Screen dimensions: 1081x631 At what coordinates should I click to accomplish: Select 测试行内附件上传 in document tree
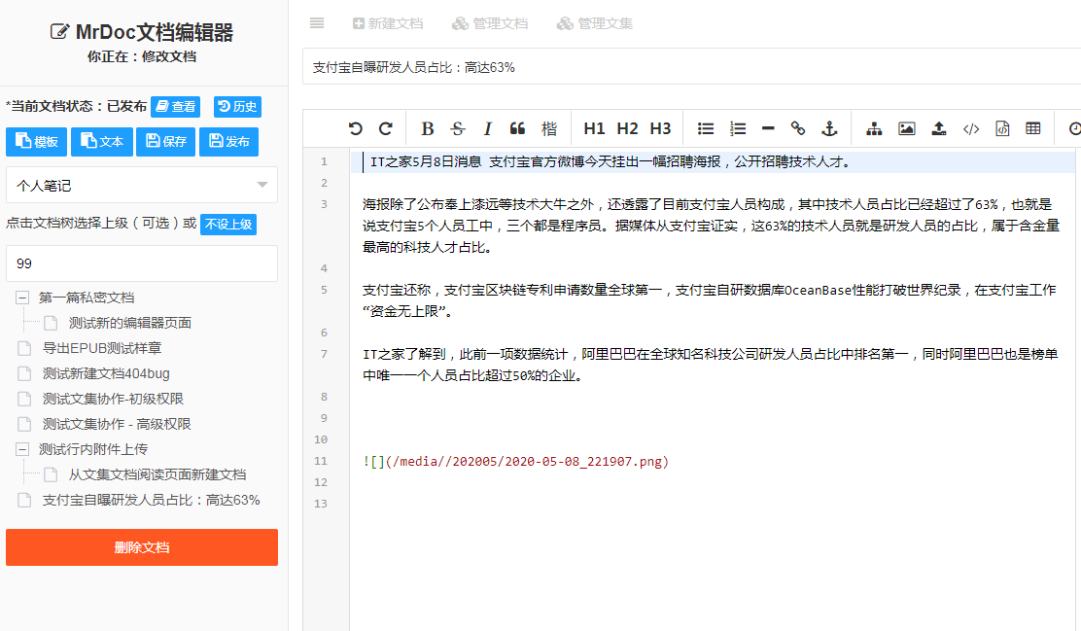coord(93,449)
